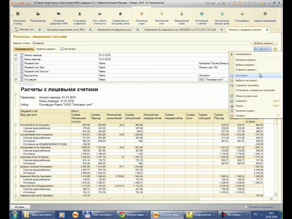Viewport: 292px width, 219px height.
Task: Switch to Изменение поставщиков услуг 000000001 tab
Action: point(180,30)
